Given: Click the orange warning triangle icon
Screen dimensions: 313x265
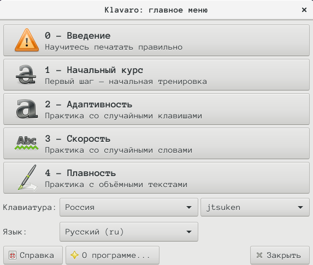Looking at the screenshot, I should click(27, 40).
